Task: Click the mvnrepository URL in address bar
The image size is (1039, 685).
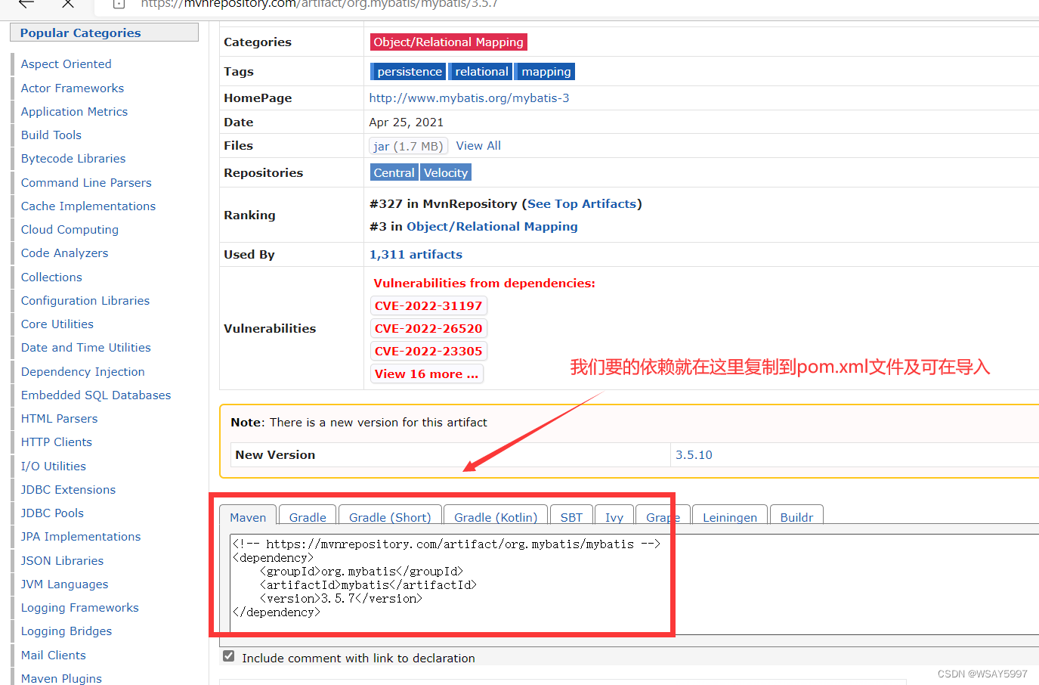Action: [x=319, y=4]
